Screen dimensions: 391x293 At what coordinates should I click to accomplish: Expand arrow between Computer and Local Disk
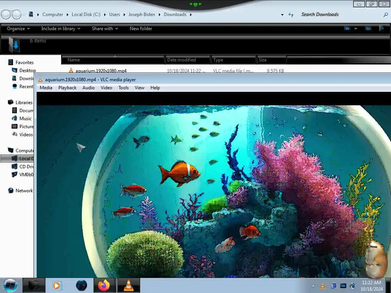tap(67, 15)
